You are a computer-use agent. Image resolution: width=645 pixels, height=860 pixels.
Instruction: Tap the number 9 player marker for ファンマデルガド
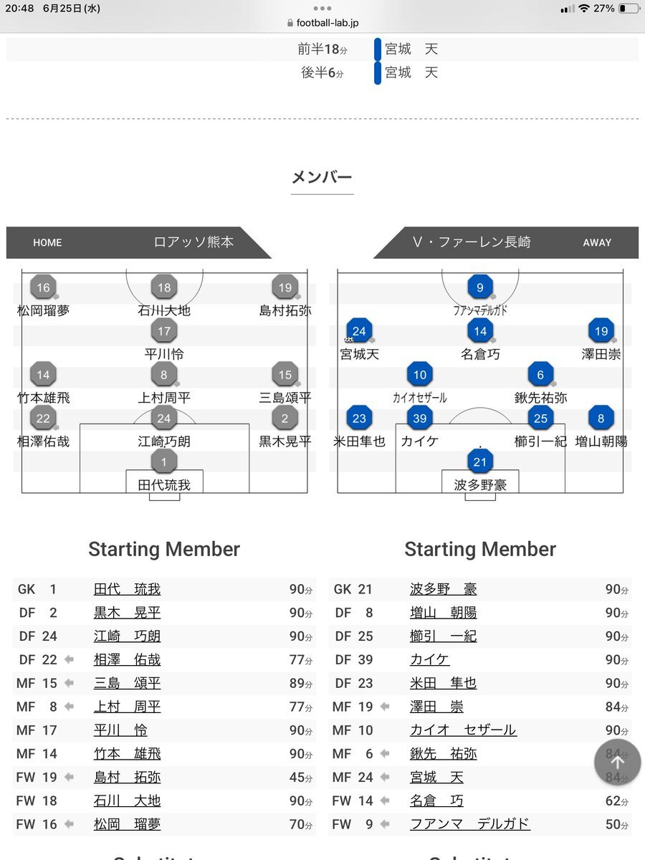[479, 288]
